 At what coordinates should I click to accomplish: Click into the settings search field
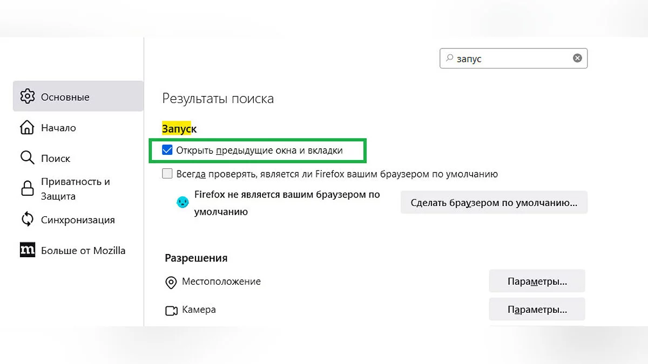pos(513,58)
